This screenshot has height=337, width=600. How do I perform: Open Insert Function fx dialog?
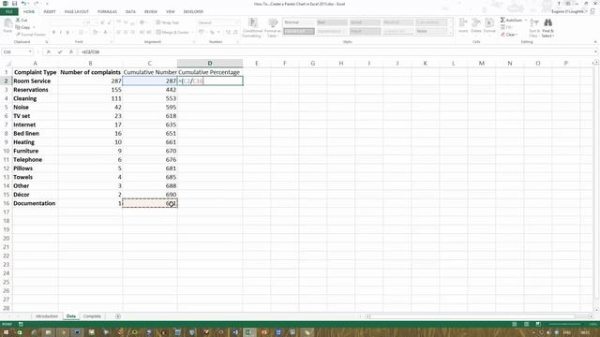(x=71, y=51)
